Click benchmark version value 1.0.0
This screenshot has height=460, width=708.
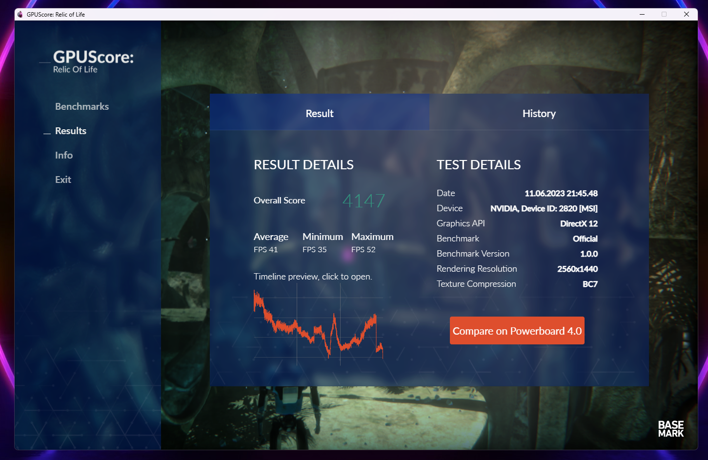pos(589,254)
